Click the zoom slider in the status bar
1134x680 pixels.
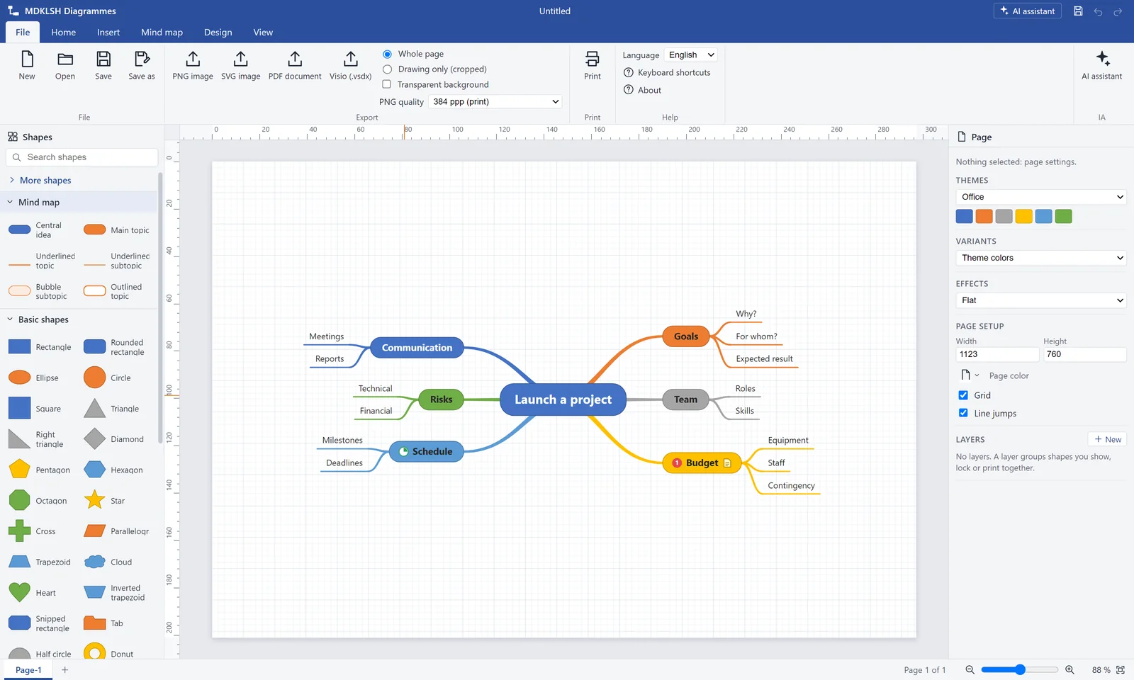point(1019,670)
